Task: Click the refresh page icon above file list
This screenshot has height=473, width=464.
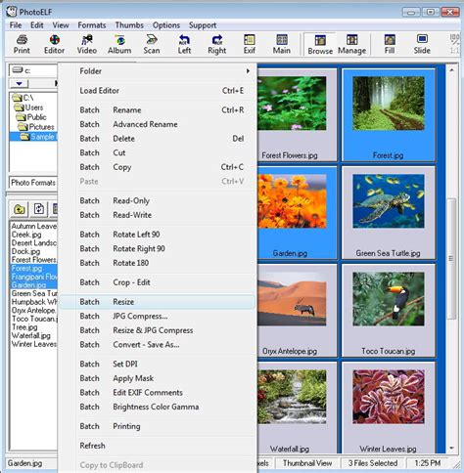Action: 39,209
